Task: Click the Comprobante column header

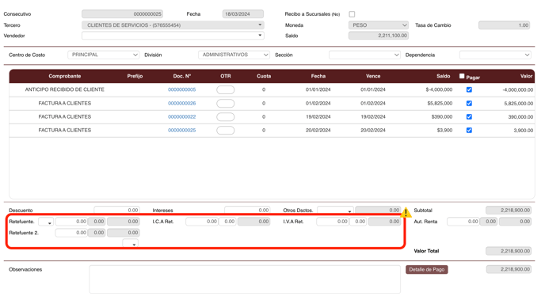Action: [65, 76]
